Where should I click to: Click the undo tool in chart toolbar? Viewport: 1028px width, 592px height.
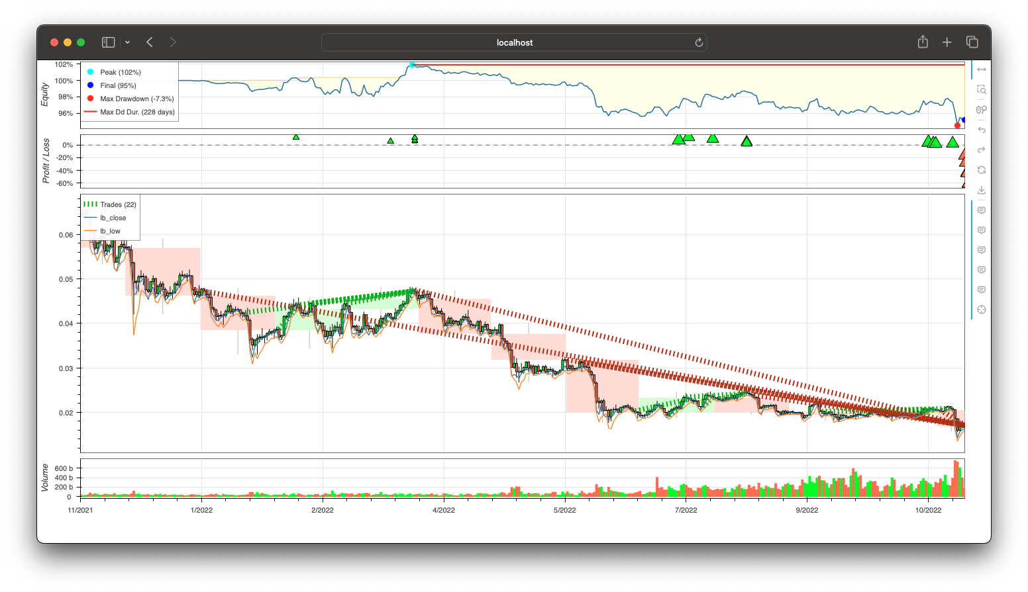(982, 130)
